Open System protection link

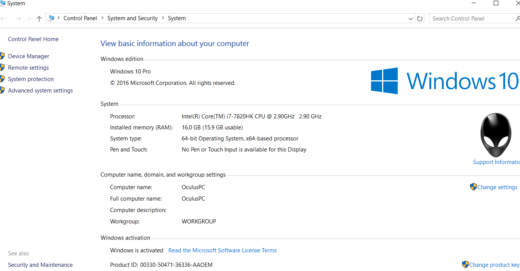coord(31,79)
